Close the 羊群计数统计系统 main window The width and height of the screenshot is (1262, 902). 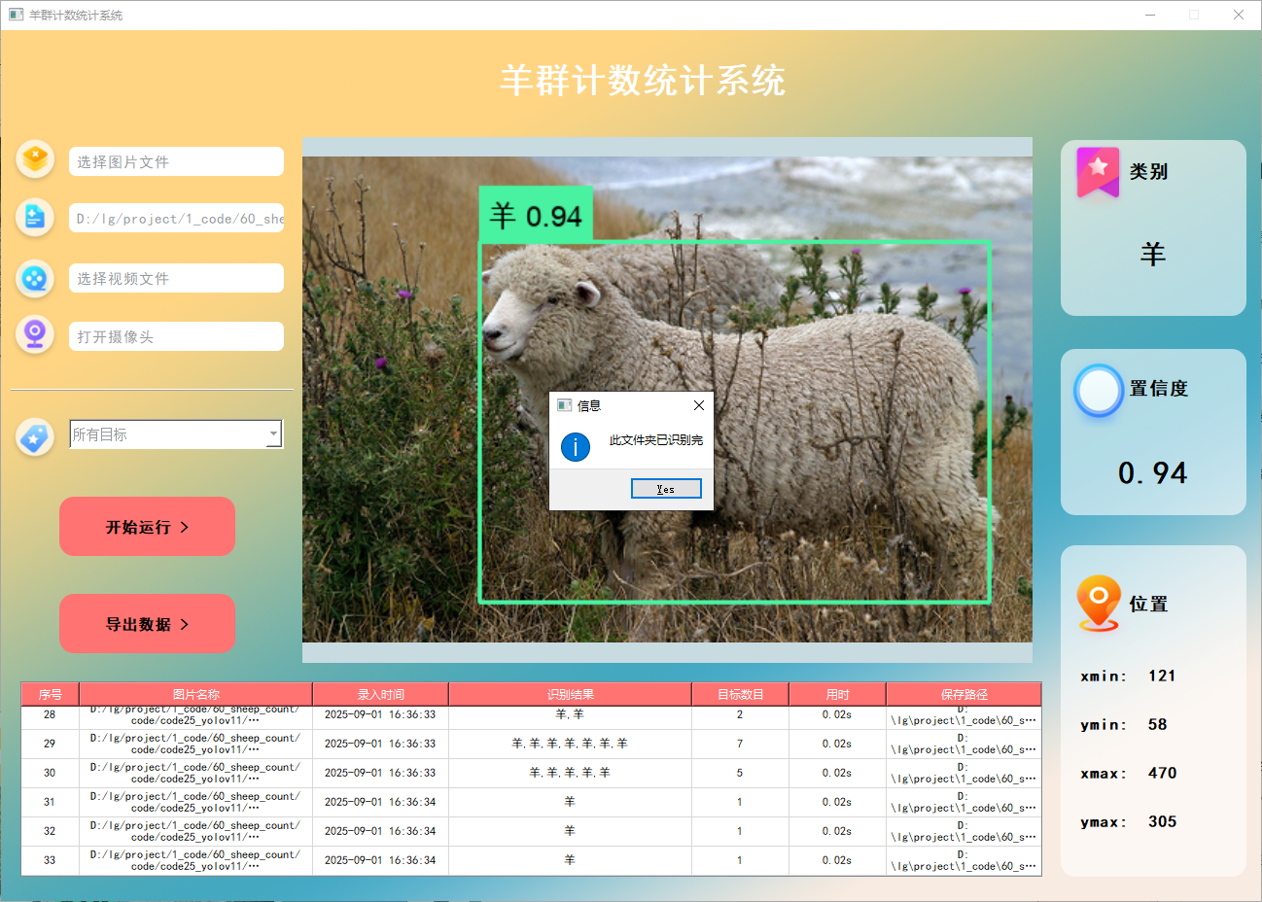click(x=1239, y=15)
